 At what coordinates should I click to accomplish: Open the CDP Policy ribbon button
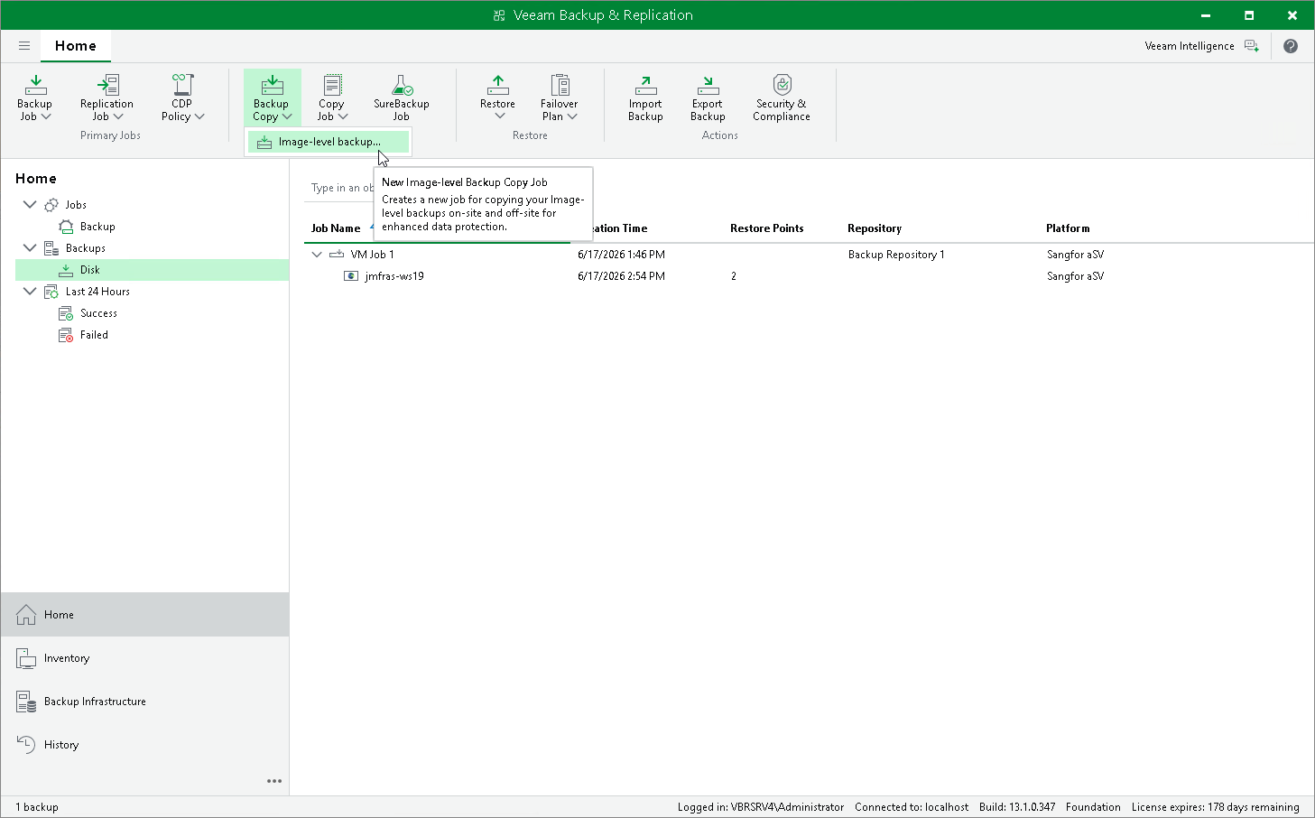tap(182, 98)
